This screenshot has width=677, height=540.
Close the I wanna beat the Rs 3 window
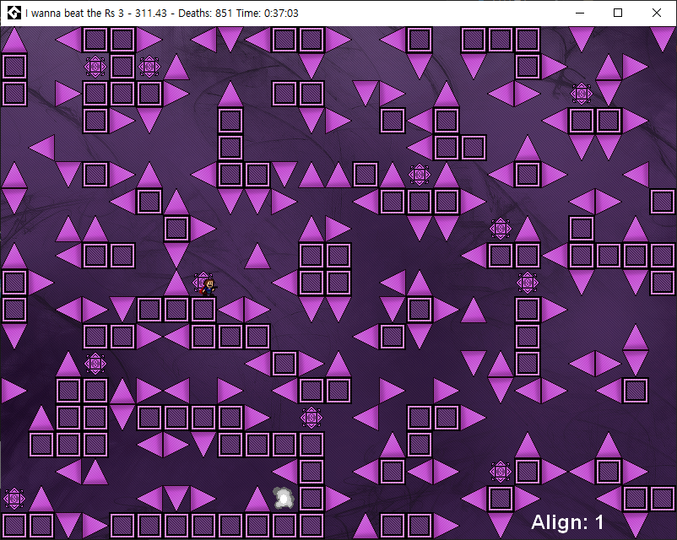point(657,13)
